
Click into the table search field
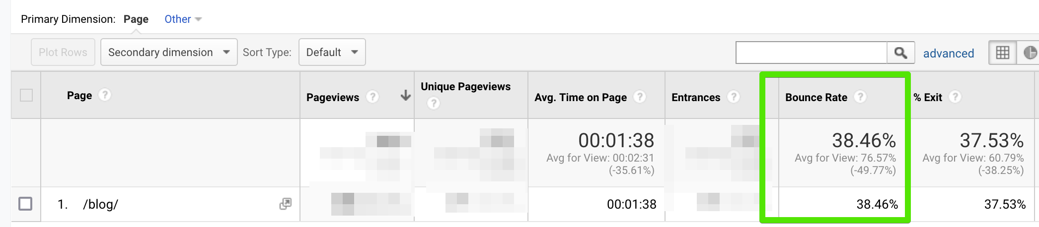pos(811,53)
